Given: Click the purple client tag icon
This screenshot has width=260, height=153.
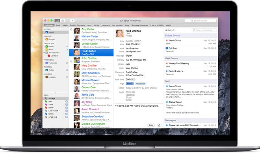Looking at the screenshot, I should tap(46, 105).
